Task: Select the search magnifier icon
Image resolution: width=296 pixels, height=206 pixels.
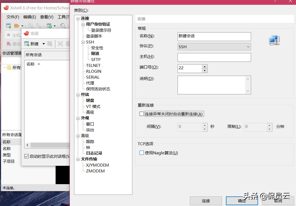Action: pyautogui.click(x=63, y=25)
